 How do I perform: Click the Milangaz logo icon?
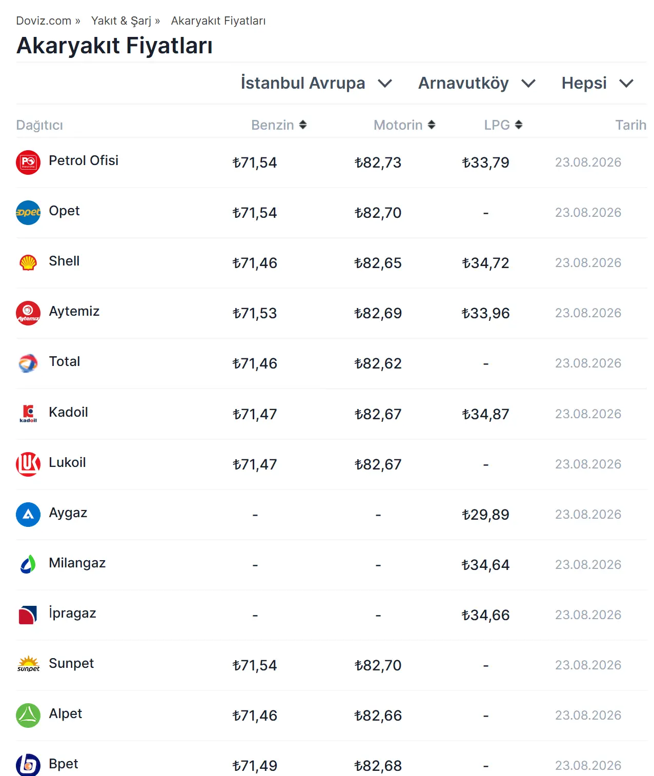coord(28,564)
